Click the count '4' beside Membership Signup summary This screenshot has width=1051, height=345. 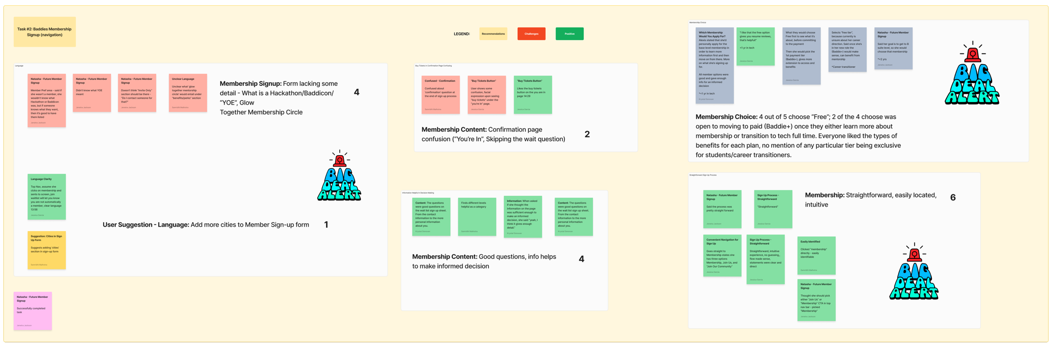357,92
